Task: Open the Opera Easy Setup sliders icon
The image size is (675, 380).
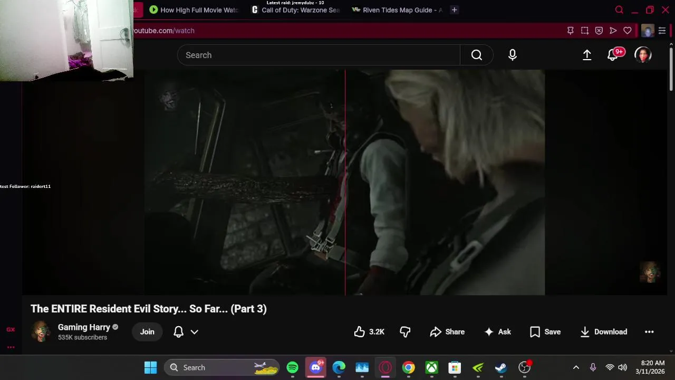Action: click(x=662, y=31)
